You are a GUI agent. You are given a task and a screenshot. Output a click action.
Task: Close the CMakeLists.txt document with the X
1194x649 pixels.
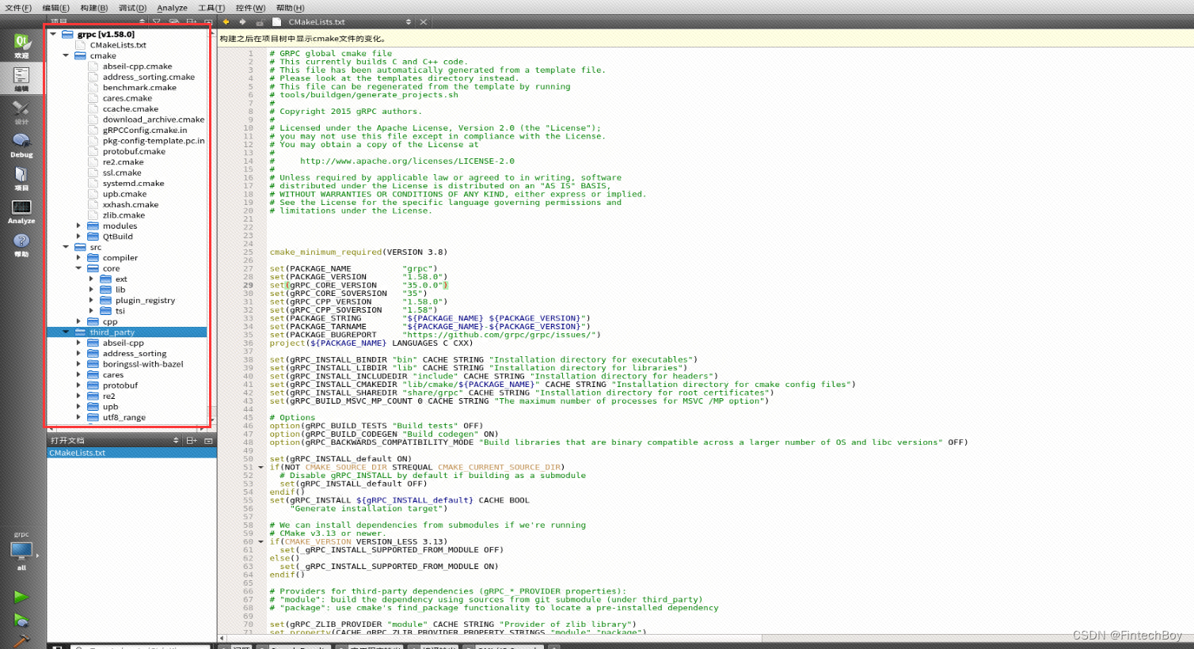[424, 22]
